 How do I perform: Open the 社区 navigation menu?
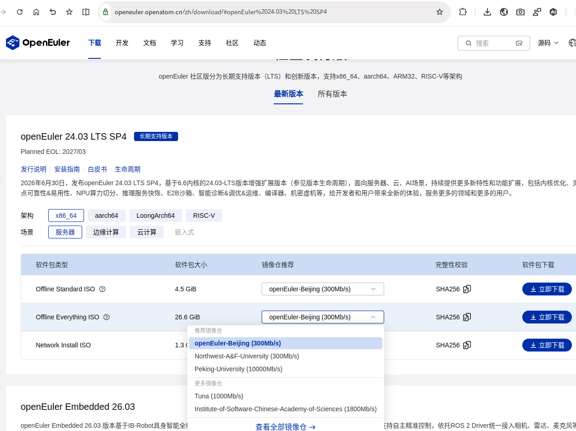pos(232,43)
